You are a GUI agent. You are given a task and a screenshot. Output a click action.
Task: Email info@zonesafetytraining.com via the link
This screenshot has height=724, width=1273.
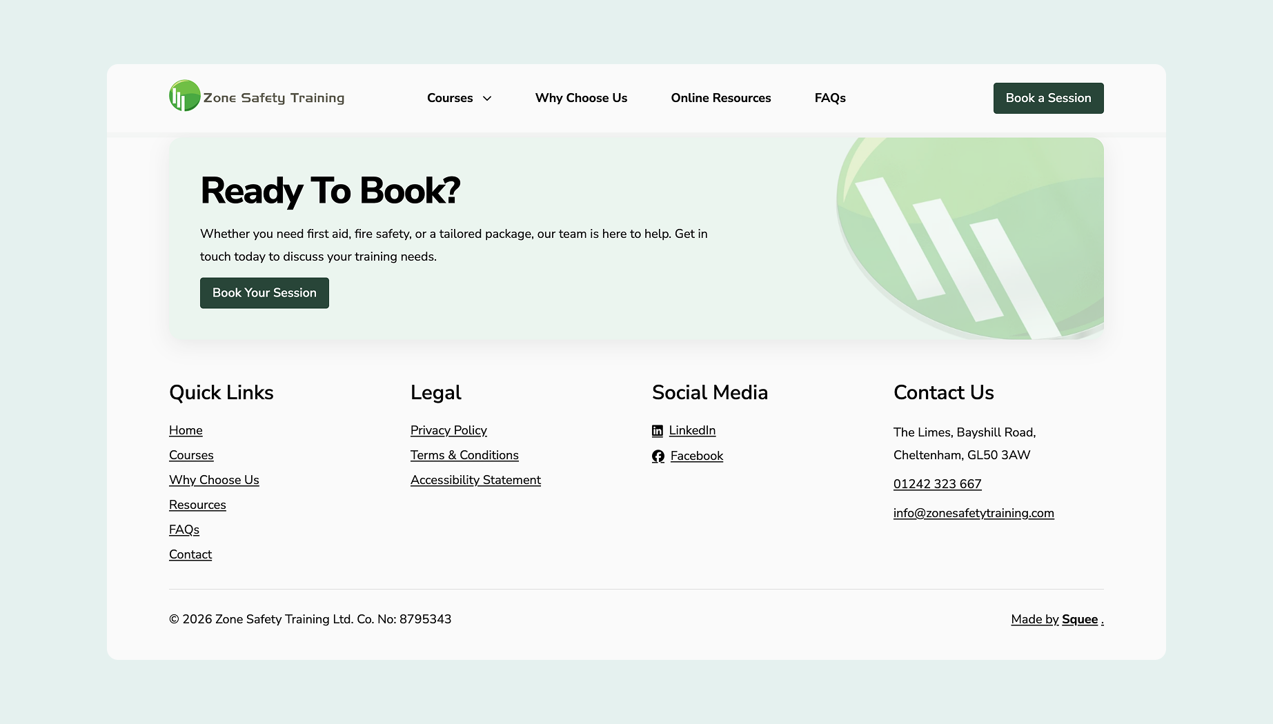click(x=974, y=513)
